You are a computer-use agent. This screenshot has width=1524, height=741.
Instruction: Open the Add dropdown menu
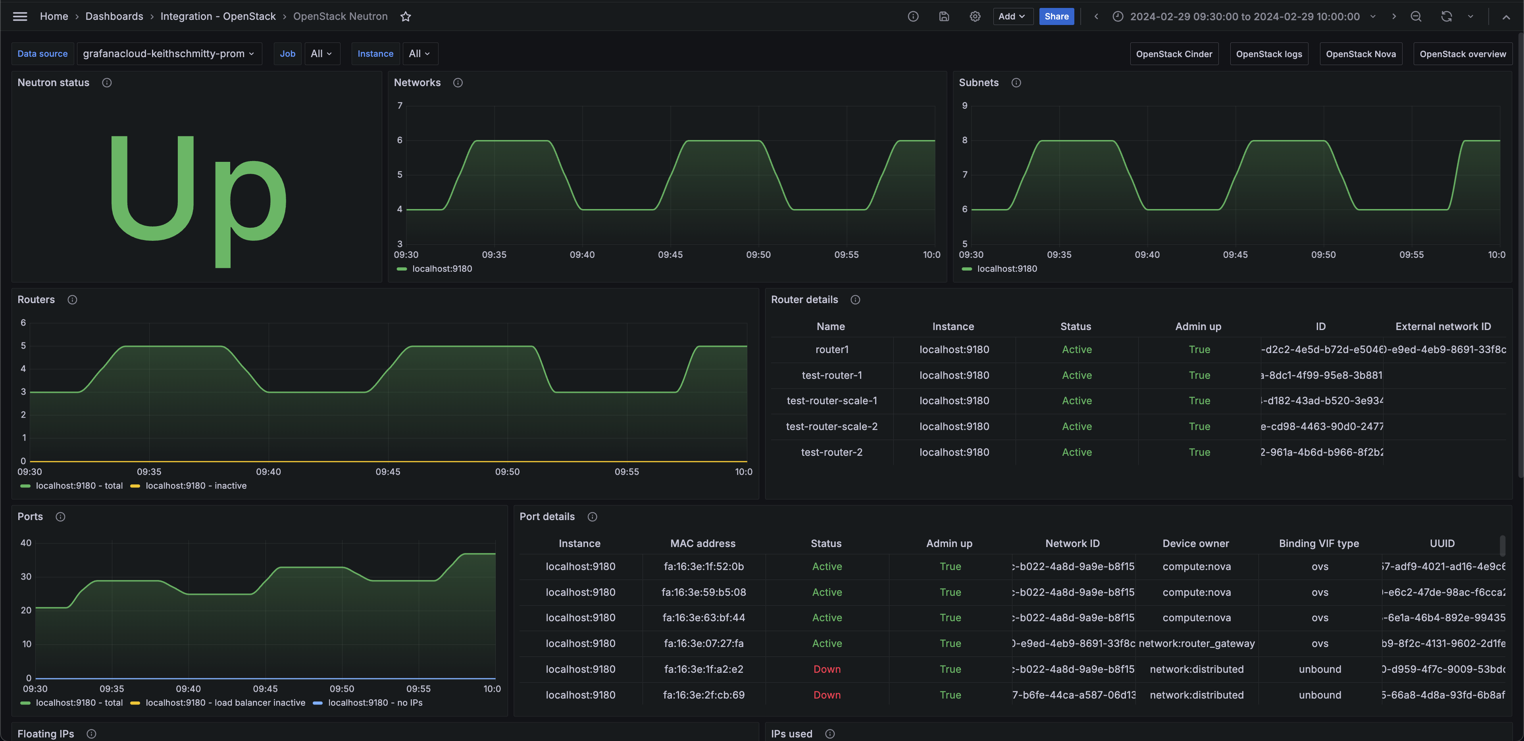pyautogui.click(x=1012, y=17)
